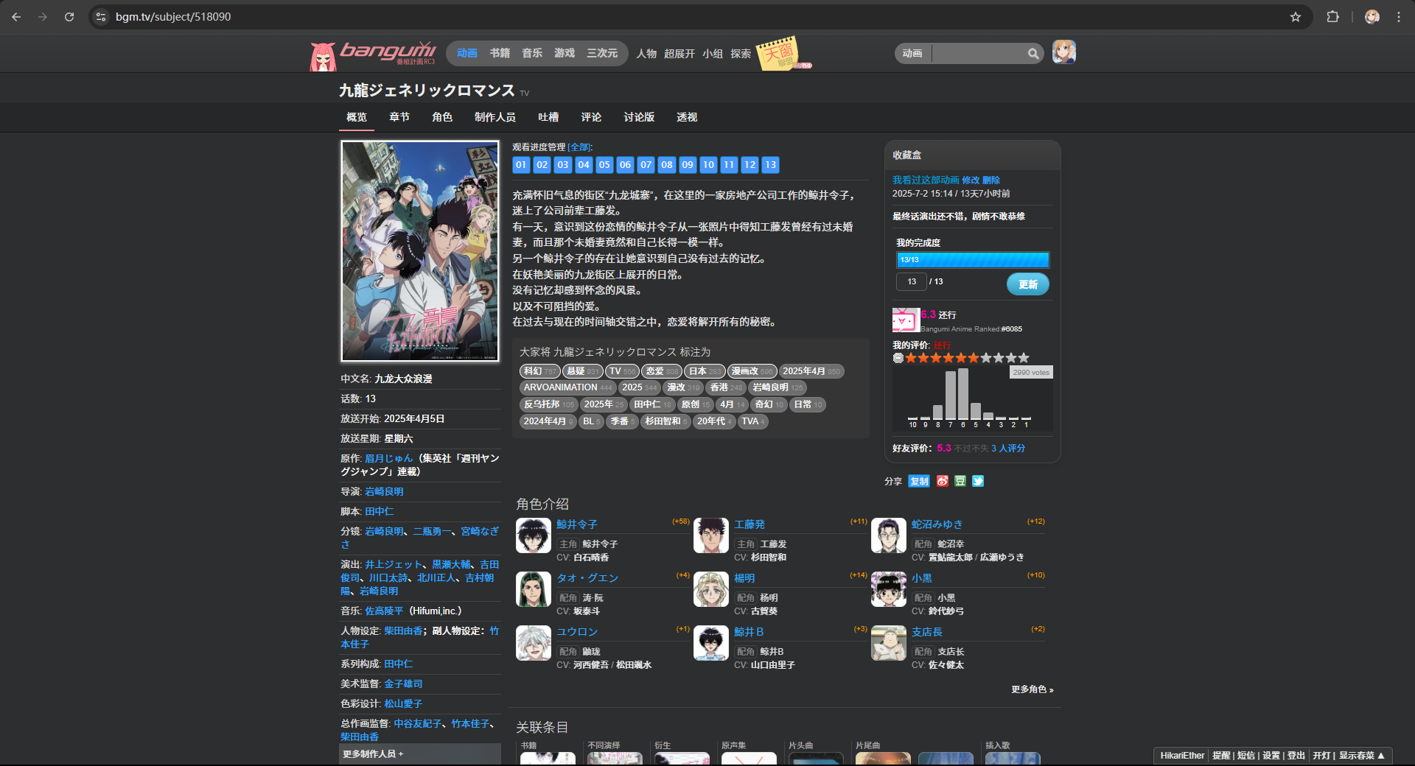Viewport: 1415px width, 766px height.
Task: Switch to the 讨论版 tab
Action: click(639, 117)
